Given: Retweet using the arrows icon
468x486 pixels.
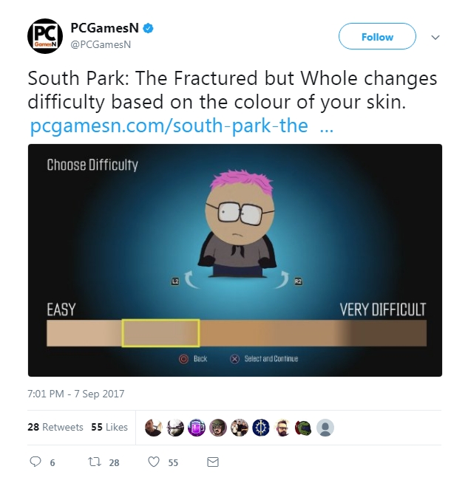Looking at the screenshot, I should [x=95, y=462].
